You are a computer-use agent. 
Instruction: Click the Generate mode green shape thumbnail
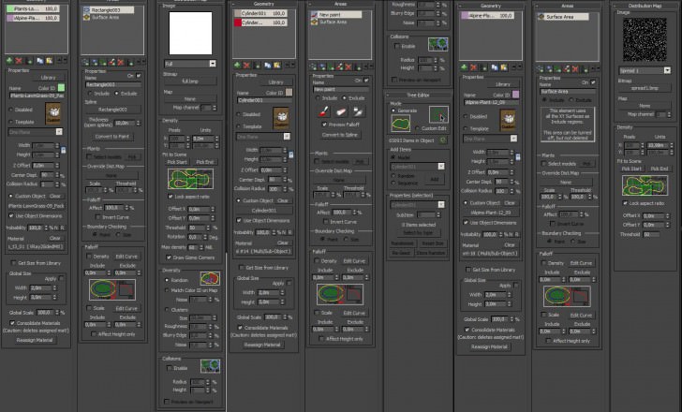(401, 124)
